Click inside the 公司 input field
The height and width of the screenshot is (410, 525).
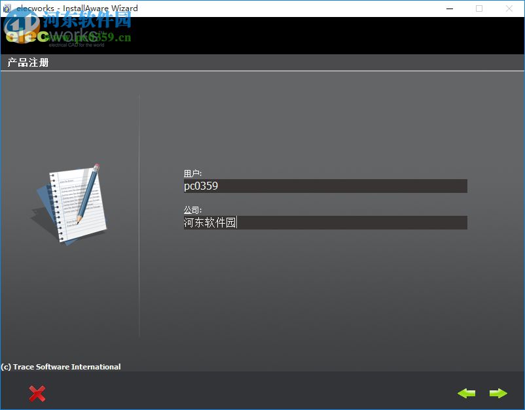point(325,222)
